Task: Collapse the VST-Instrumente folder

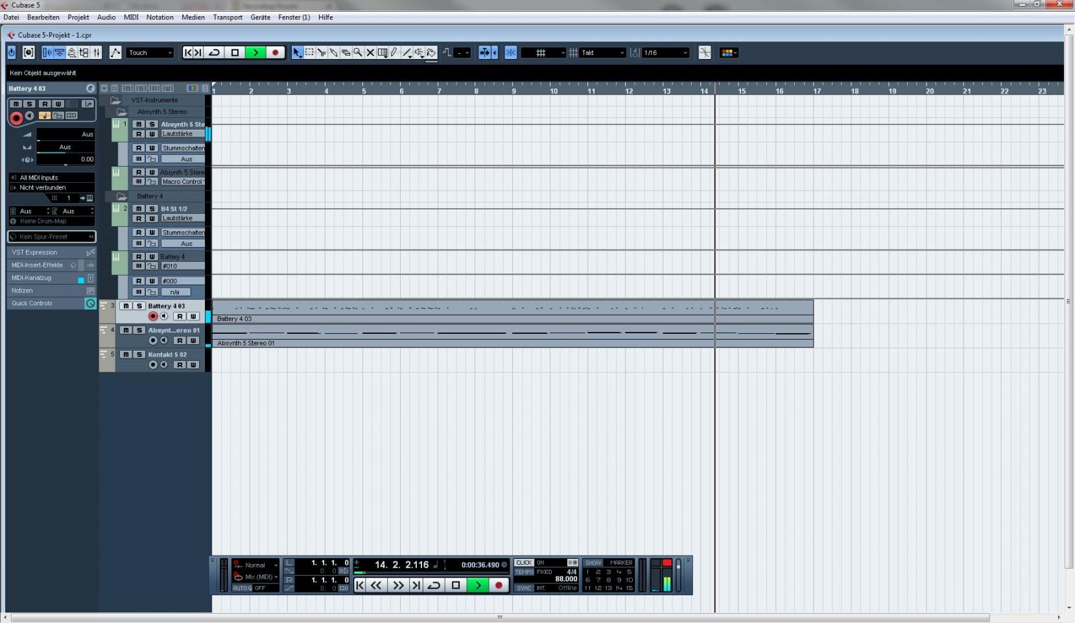Action: 115,100
